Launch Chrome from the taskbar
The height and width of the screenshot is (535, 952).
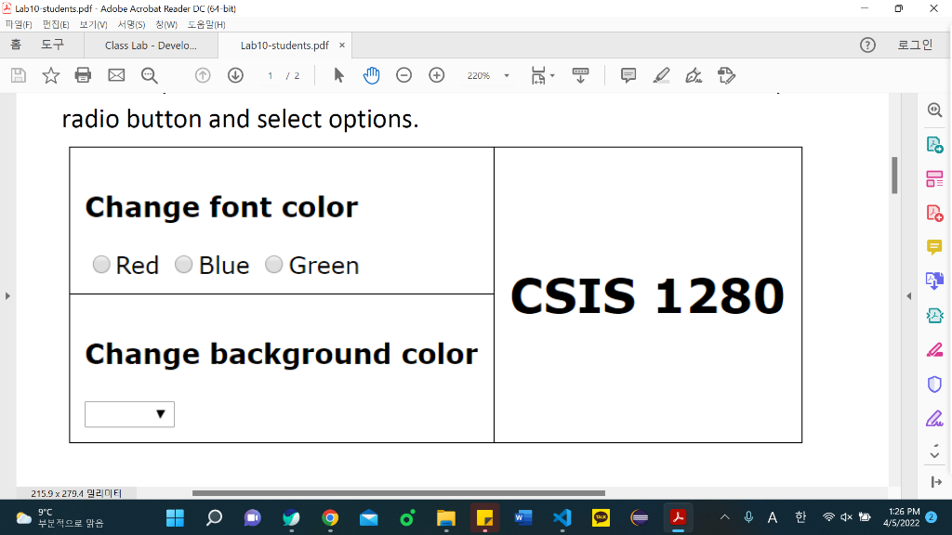(332, 517)
